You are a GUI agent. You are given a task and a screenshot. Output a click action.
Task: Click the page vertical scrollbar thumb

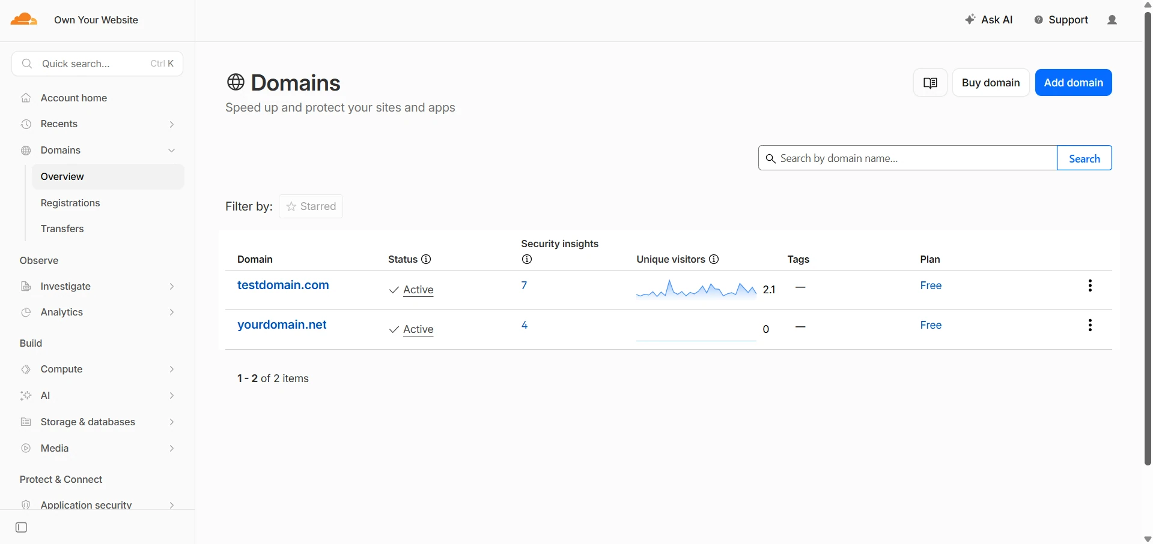coord(1148,238)
